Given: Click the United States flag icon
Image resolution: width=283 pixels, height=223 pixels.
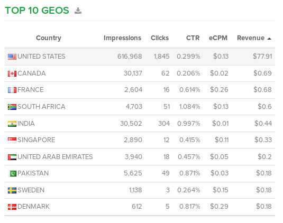Looking at the screenshot, I should tap(12, 57).
